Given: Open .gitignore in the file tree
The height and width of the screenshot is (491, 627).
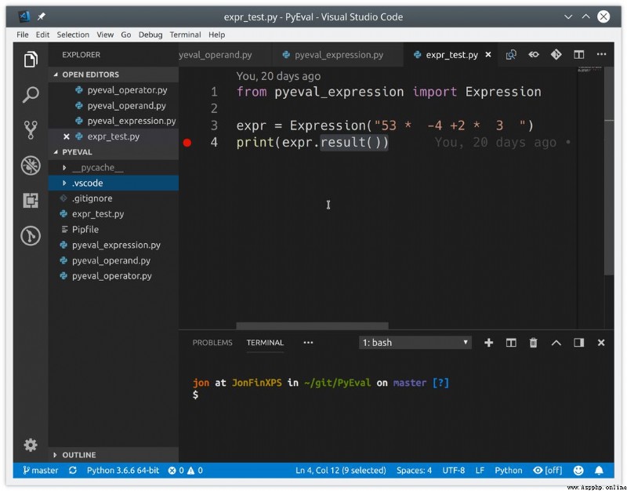Looking at the screenshot, I should click(114, 198).
